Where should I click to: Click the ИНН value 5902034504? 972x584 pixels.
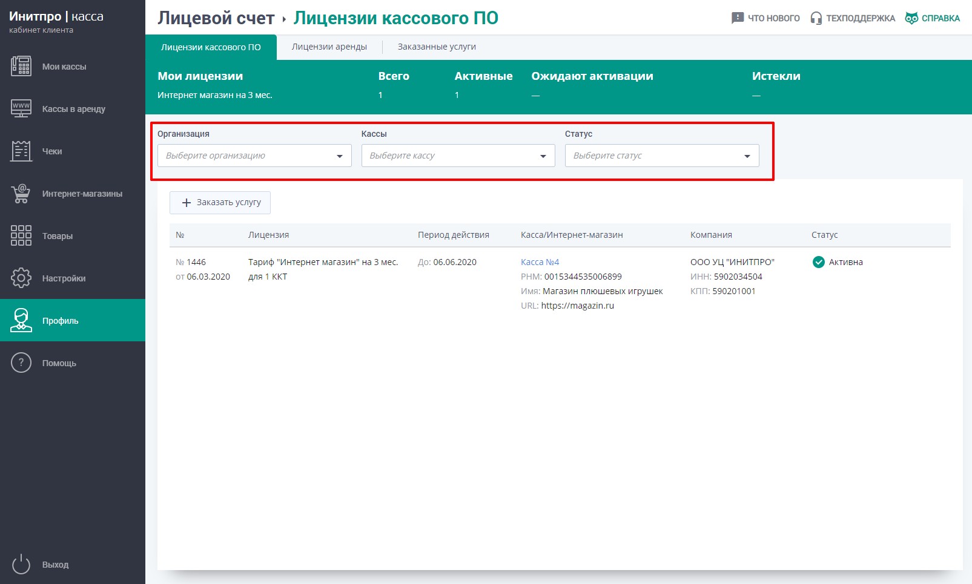point(738,277)
